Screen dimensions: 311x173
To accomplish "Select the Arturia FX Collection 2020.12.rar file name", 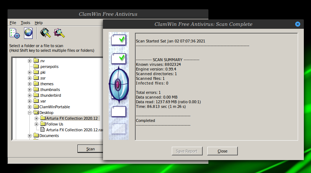I will 75,130.
